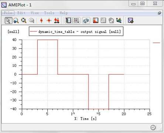This screenshot has height=133, width=164.
Task: Open the View menu
Action: click(x=35, y=13)
